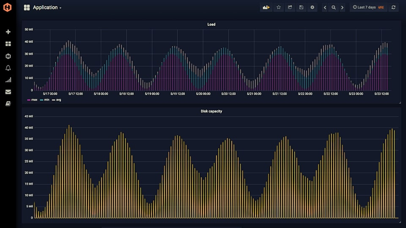Open the Last 7 days time picker
The width and height of the screenshot is (406, 228).
tap(368, 7)
